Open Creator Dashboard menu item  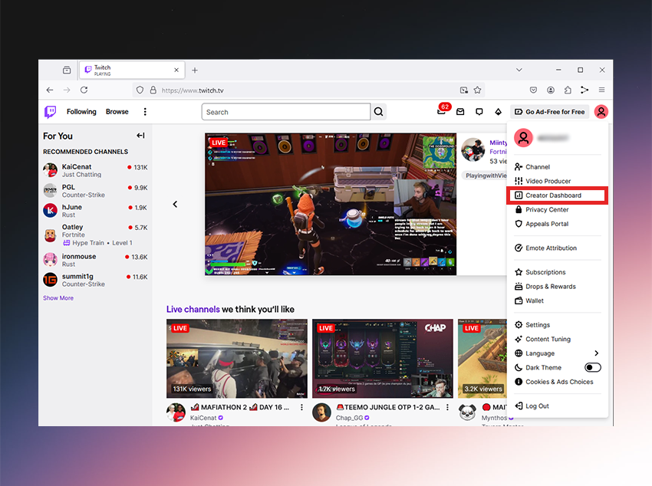(558, 195)
